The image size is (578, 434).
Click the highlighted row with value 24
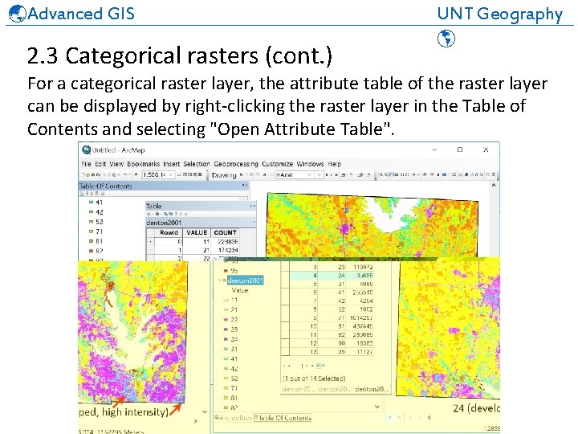(332, 276)
